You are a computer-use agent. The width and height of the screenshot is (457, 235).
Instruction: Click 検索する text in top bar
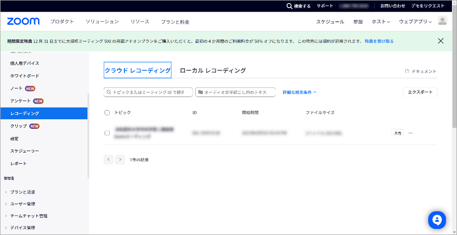302,6
